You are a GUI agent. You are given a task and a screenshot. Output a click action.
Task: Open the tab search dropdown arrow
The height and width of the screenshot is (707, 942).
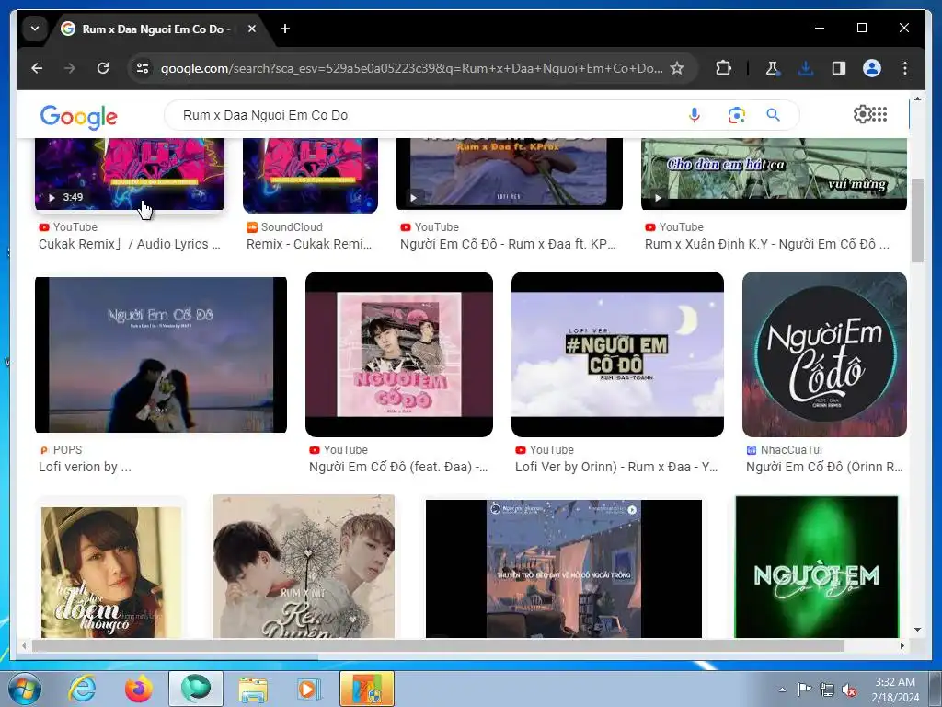(x=35, y=29)
